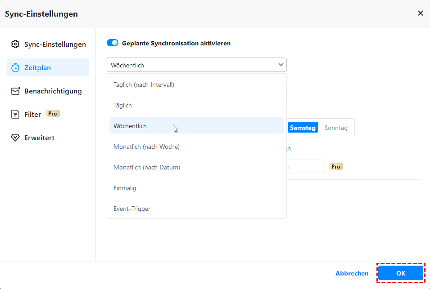Screen dimensions: 430x289
Task: Confirm settings with the OK button
Action: click(400, 273)
